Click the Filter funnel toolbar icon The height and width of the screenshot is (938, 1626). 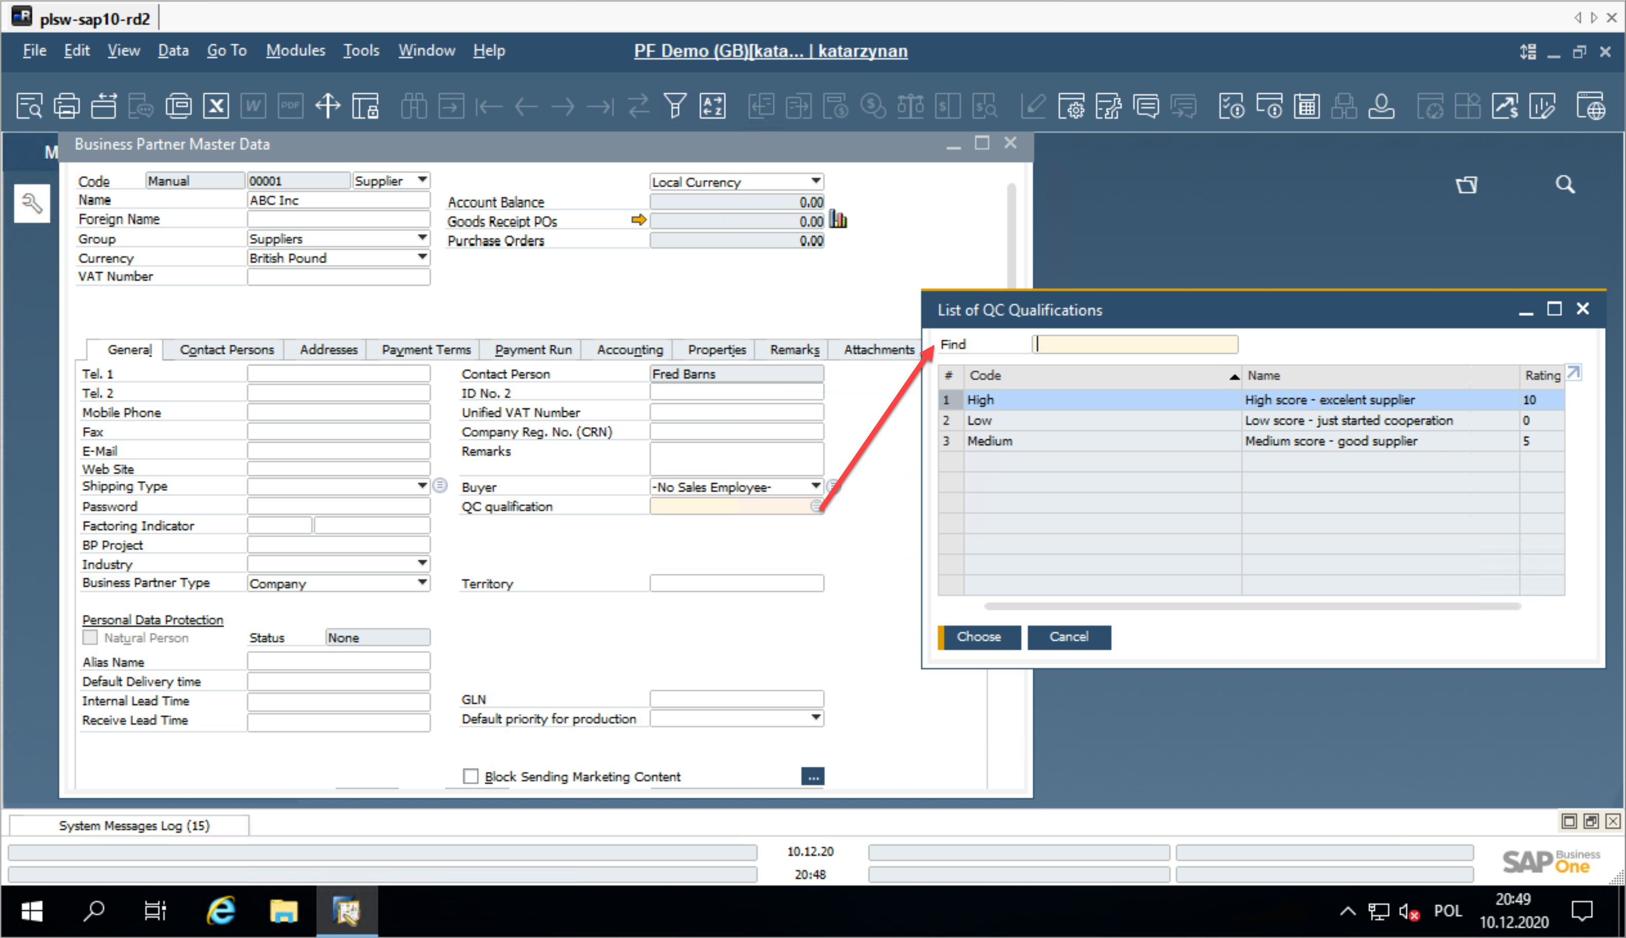click(675, 105)
